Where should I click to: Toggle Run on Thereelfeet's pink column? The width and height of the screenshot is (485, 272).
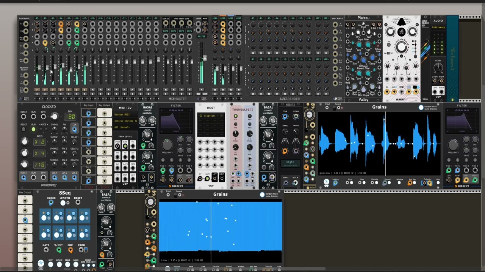click(x=235, y=116)
